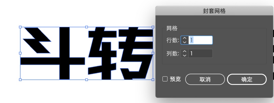
Task: Select the bottom-center bounding box handle
Action: (87, 80)
